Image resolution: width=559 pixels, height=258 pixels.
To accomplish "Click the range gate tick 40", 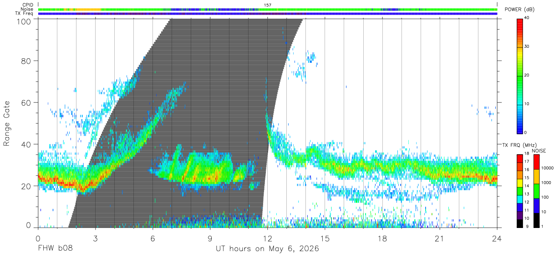I will pyautogui.click(x=26, y=144).
